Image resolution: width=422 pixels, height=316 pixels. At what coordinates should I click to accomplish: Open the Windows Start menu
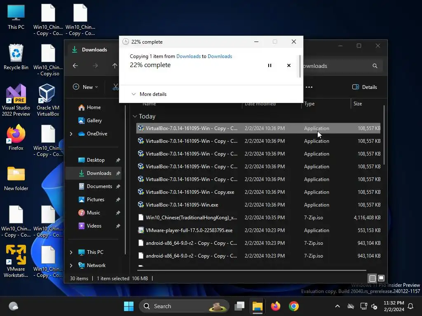pos(129,306)
